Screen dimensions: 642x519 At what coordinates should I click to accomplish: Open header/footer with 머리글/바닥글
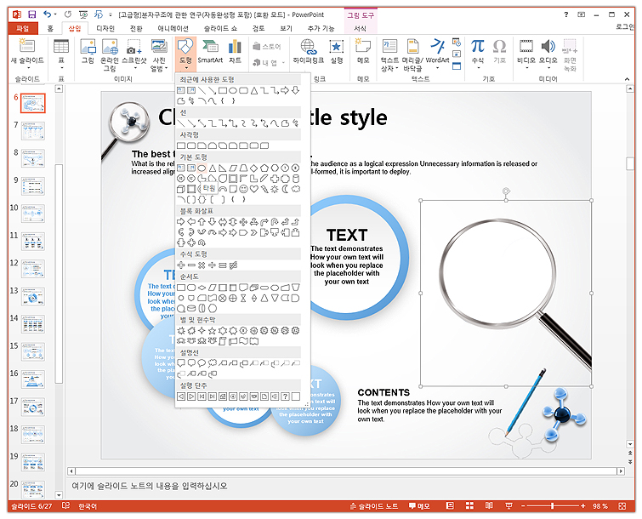(412, 55)
